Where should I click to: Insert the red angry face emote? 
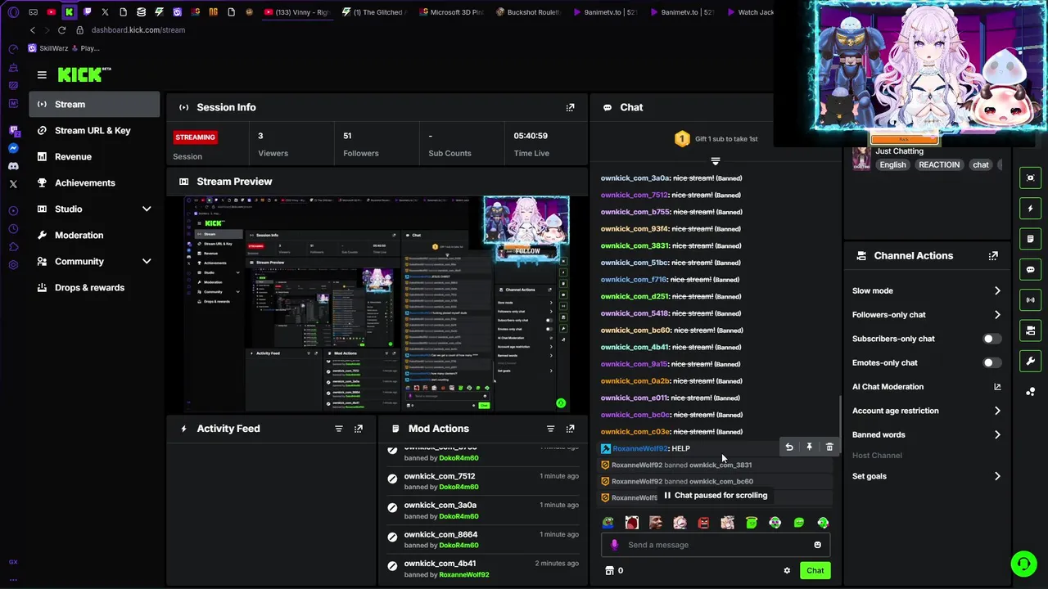703,523
